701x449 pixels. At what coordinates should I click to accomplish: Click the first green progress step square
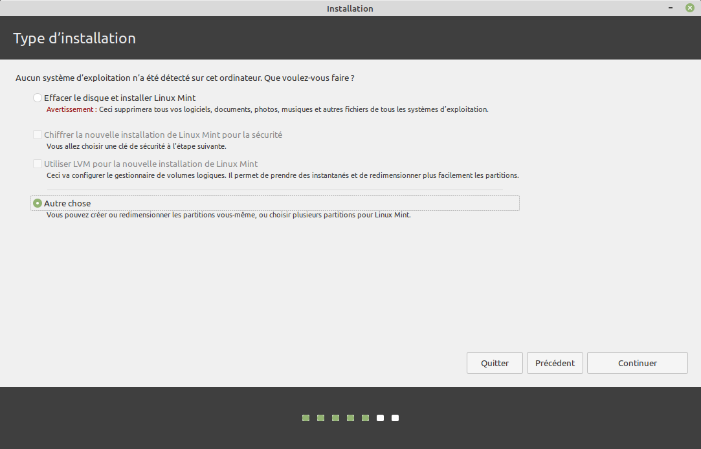[306, 418]
